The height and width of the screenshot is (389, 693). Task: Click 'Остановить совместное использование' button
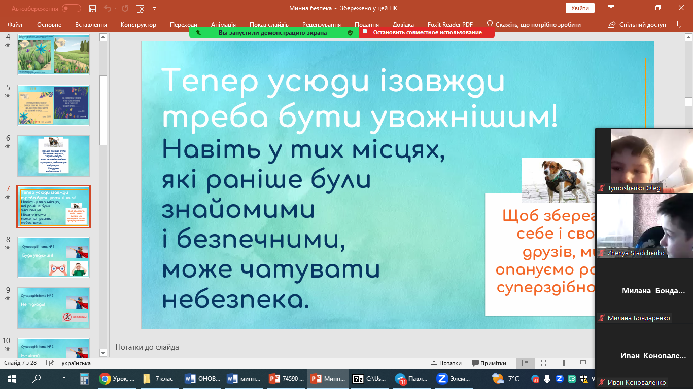pyautogui.click(x=427, y=32)
